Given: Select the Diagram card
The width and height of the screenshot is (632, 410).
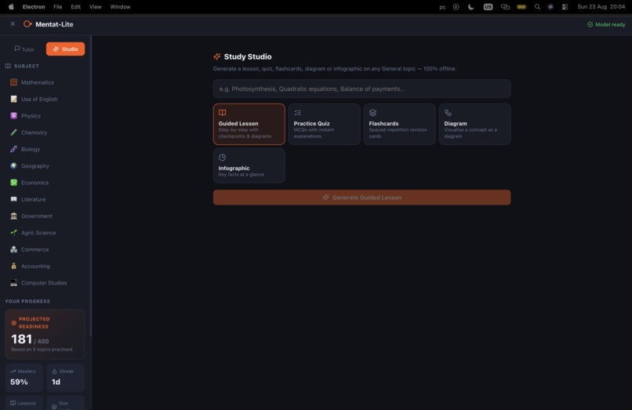Looking at the screenshot, I should pos(475,124).
